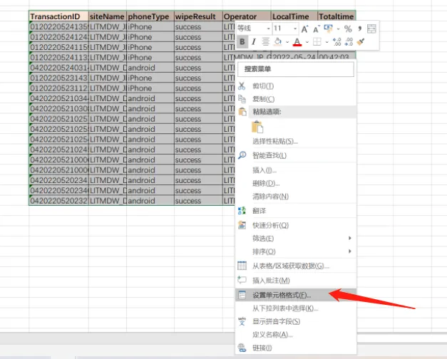Increase decimal places in mini toolbar

point(337,42)
